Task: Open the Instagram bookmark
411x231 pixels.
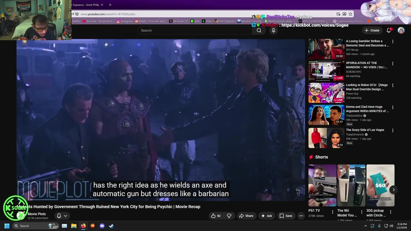Action: (x=125, y=21)
